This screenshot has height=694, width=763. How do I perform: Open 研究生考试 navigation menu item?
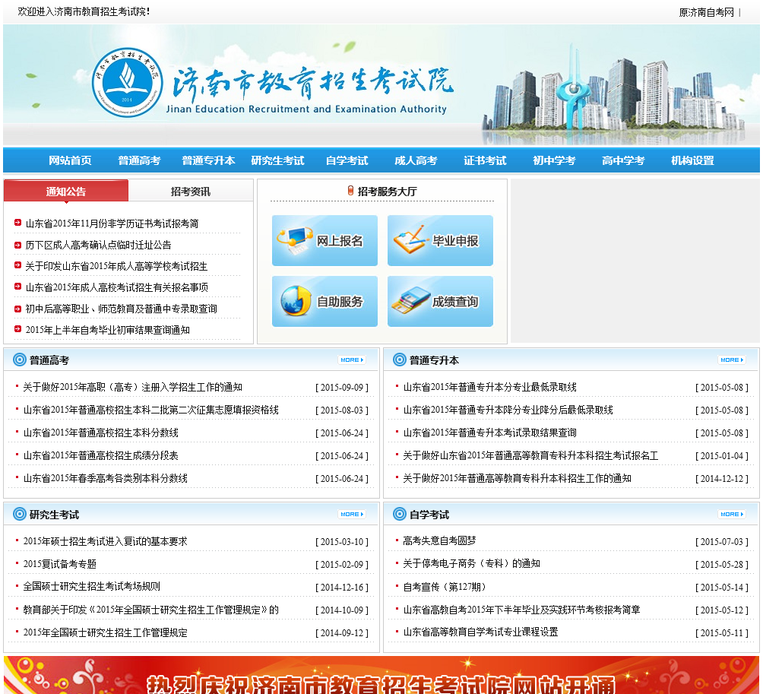click(277, 160)
